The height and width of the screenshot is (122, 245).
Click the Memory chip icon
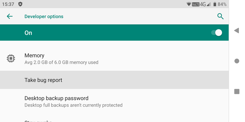[x=11, y=58]
